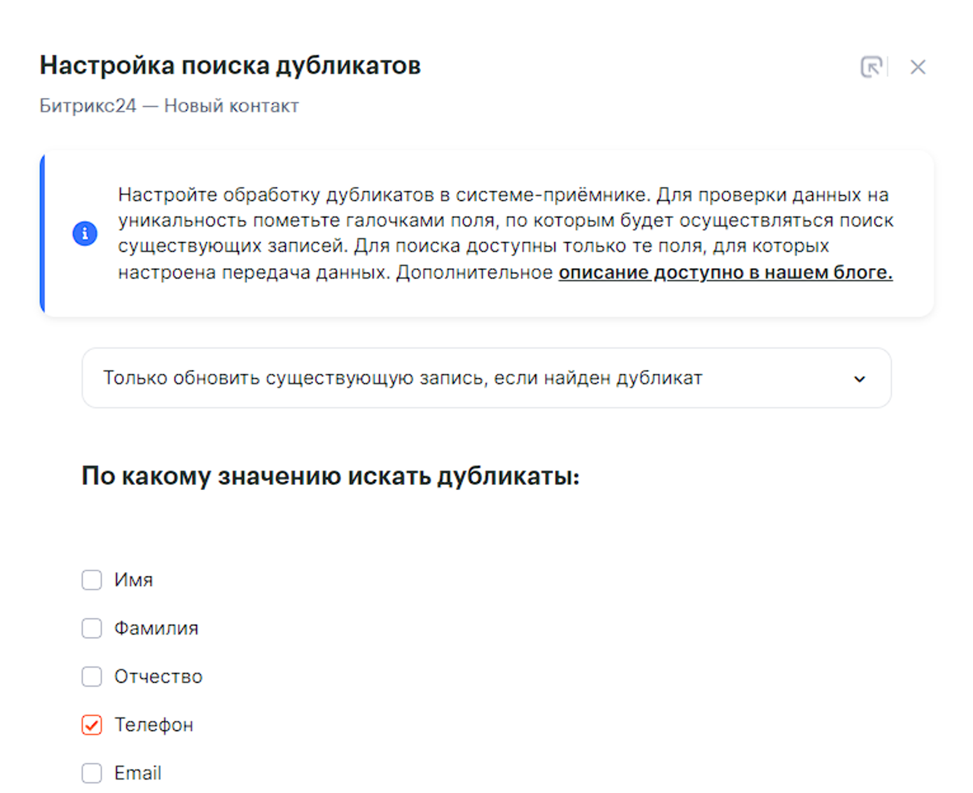Image resolution: width=973 pixels, height=793 pixels.
Task: Tick the Фамилия checkbox
Action: 92,628
